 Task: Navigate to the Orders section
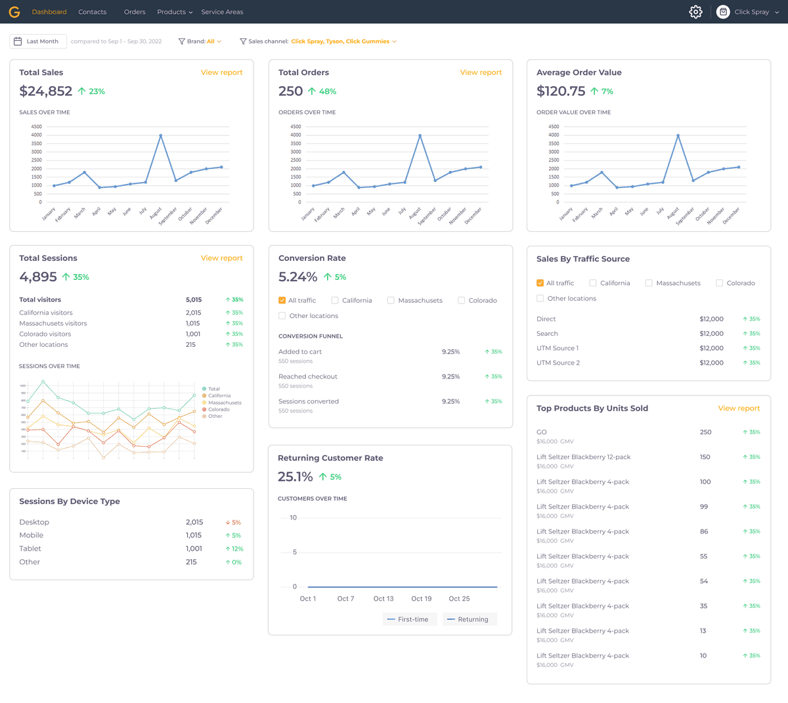[135, 11]
